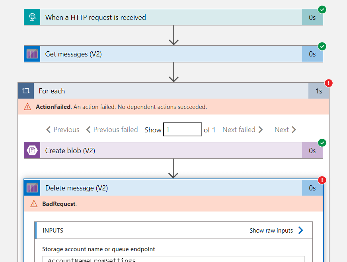Viewport: 347px width, 262px height.
Task: Click the red error badge on For each
Action: click(x=329, y=83)
